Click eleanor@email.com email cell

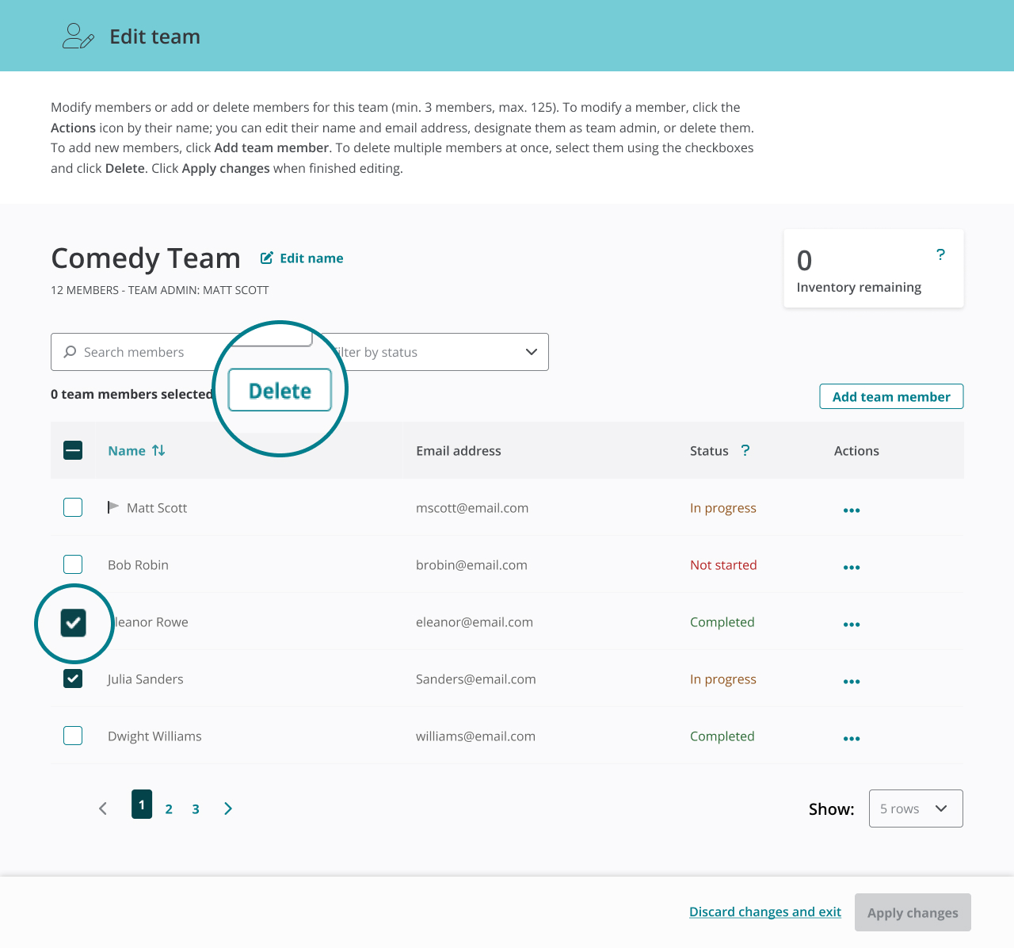coord(475,622)
